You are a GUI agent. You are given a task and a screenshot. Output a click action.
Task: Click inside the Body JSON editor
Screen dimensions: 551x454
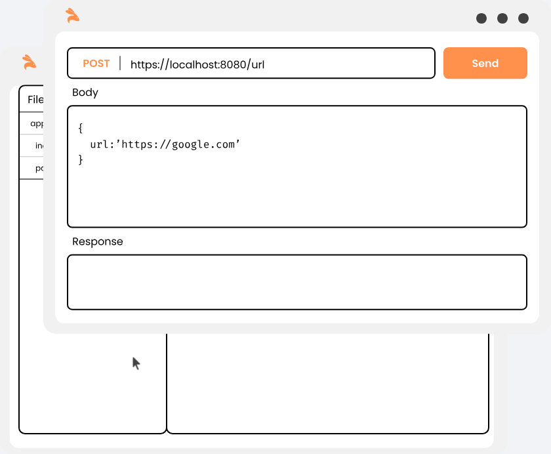pos(296,166)
